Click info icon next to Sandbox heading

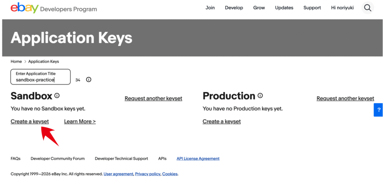click(x=57, y=96)
